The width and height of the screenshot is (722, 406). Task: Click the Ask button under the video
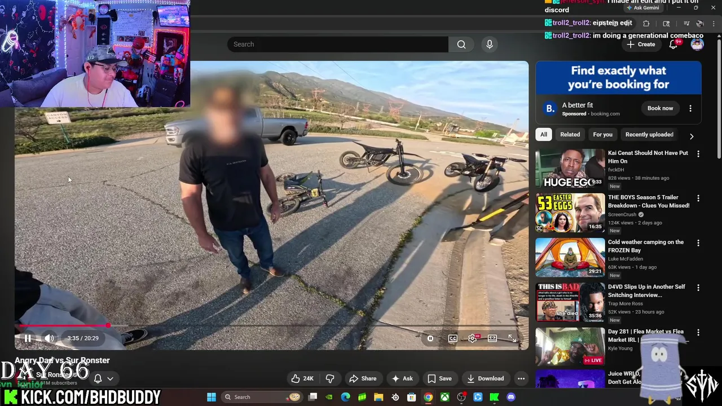pos(402,378)
